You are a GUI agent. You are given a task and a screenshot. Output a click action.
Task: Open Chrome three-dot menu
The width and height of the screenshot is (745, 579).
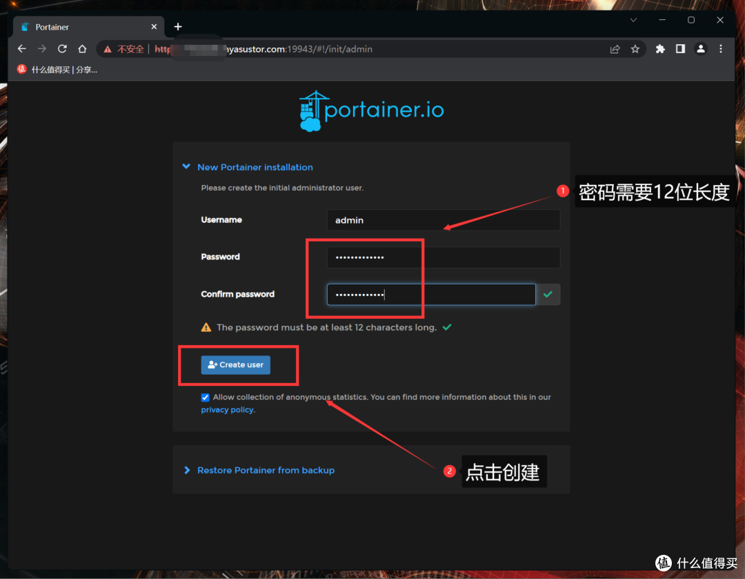721,49
